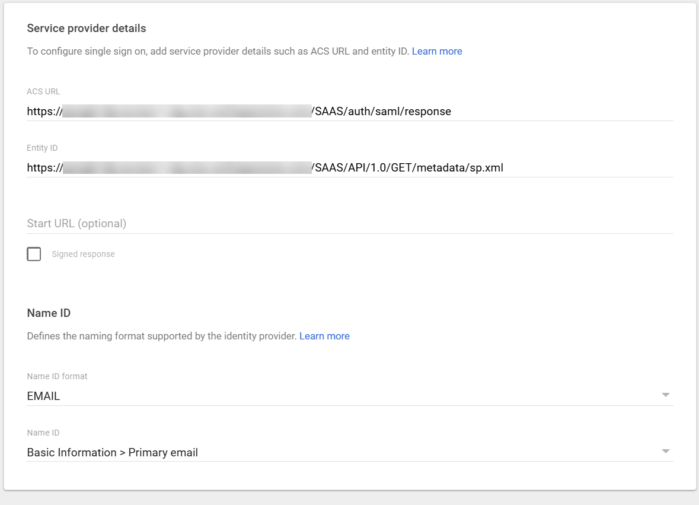Open Learn more link under Name ID
Image resolution: width=699 pixels, height=505 pixels.
pyautogui.click(x=324, y=336)
